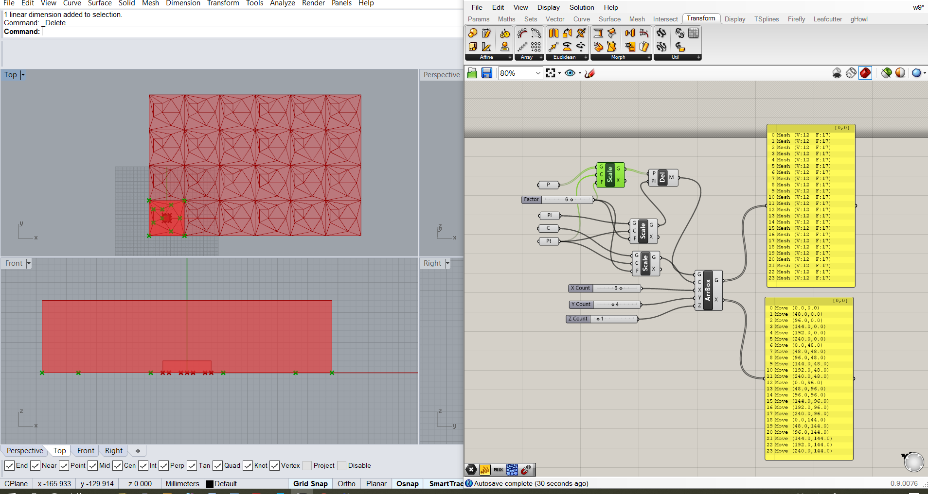Click the red magnet snapping icon
The image size is (928, 494).
tap(526, 470)
